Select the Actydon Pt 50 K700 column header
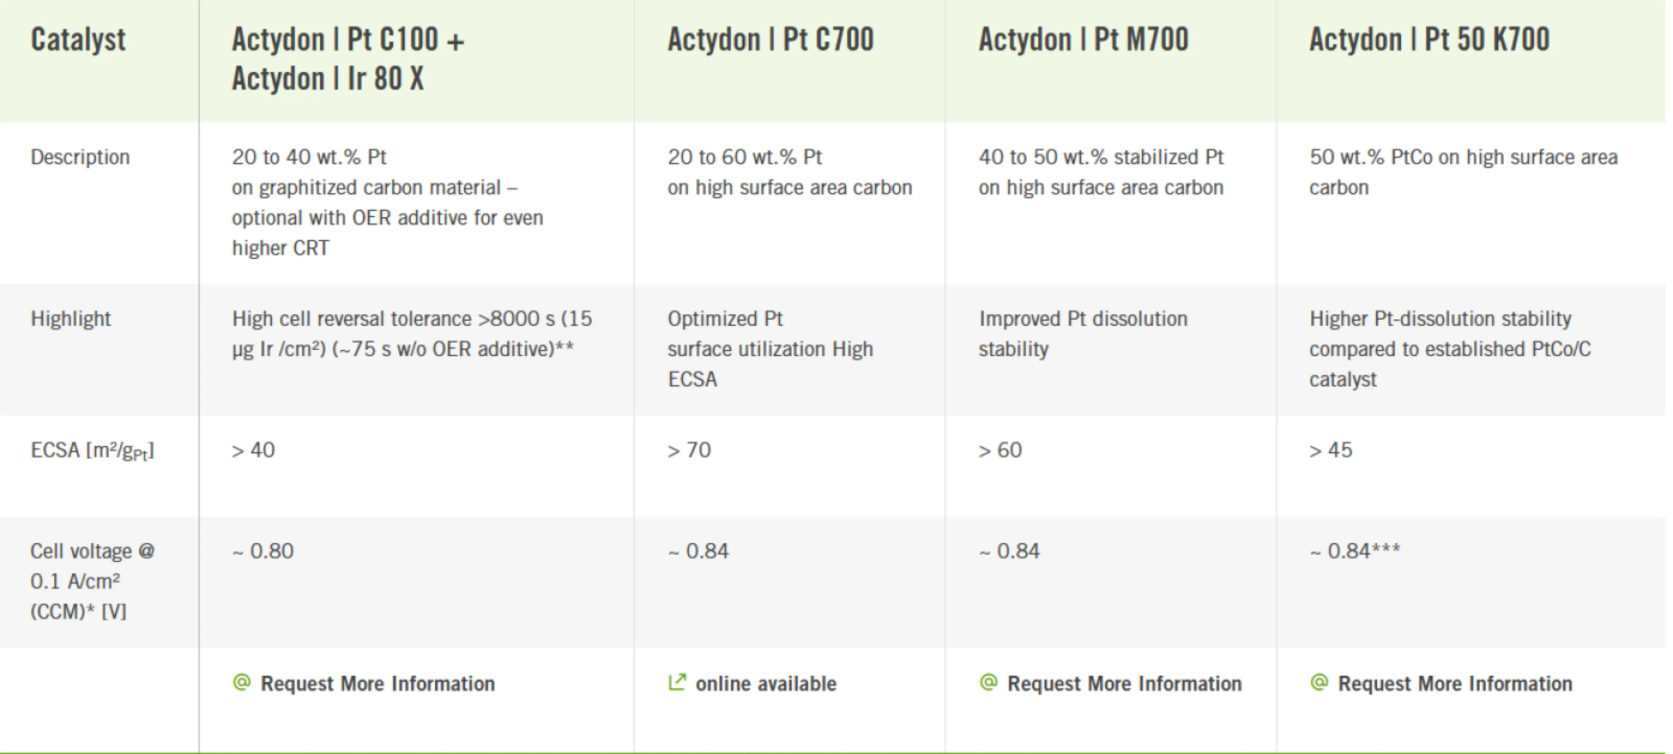 point(1429,40)
